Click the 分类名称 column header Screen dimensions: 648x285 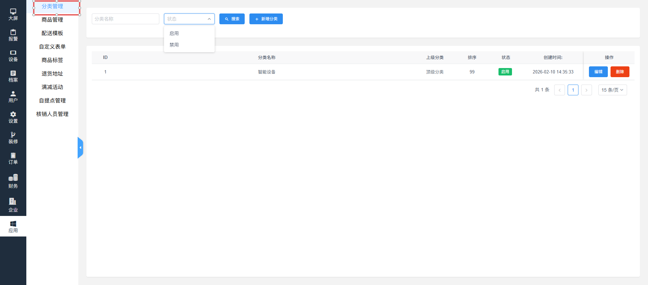[267, 58]
